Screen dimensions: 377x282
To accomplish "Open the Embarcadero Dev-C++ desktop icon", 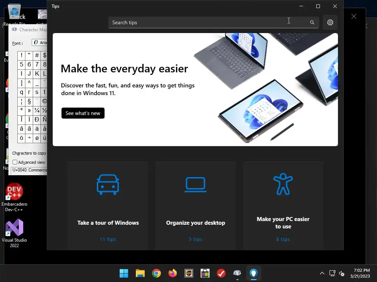I will tap(14, 197).
